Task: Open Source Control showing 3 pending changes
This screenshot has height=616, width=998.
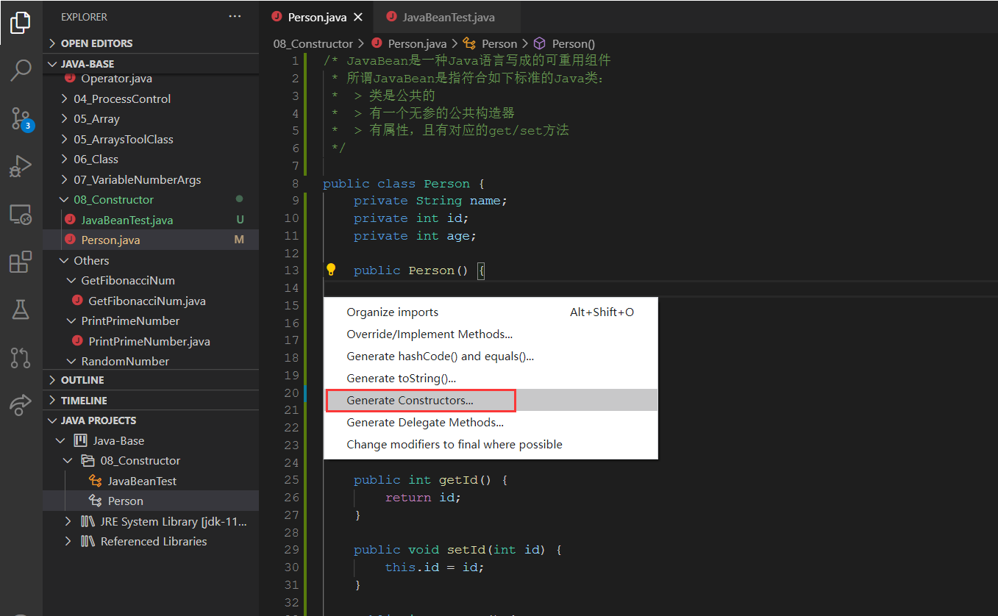Action: [20, 116]
